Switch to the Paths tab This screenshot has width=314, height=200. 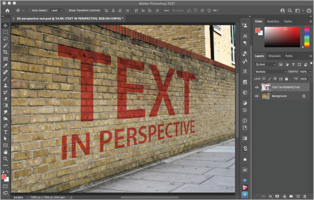click(289, 56)
